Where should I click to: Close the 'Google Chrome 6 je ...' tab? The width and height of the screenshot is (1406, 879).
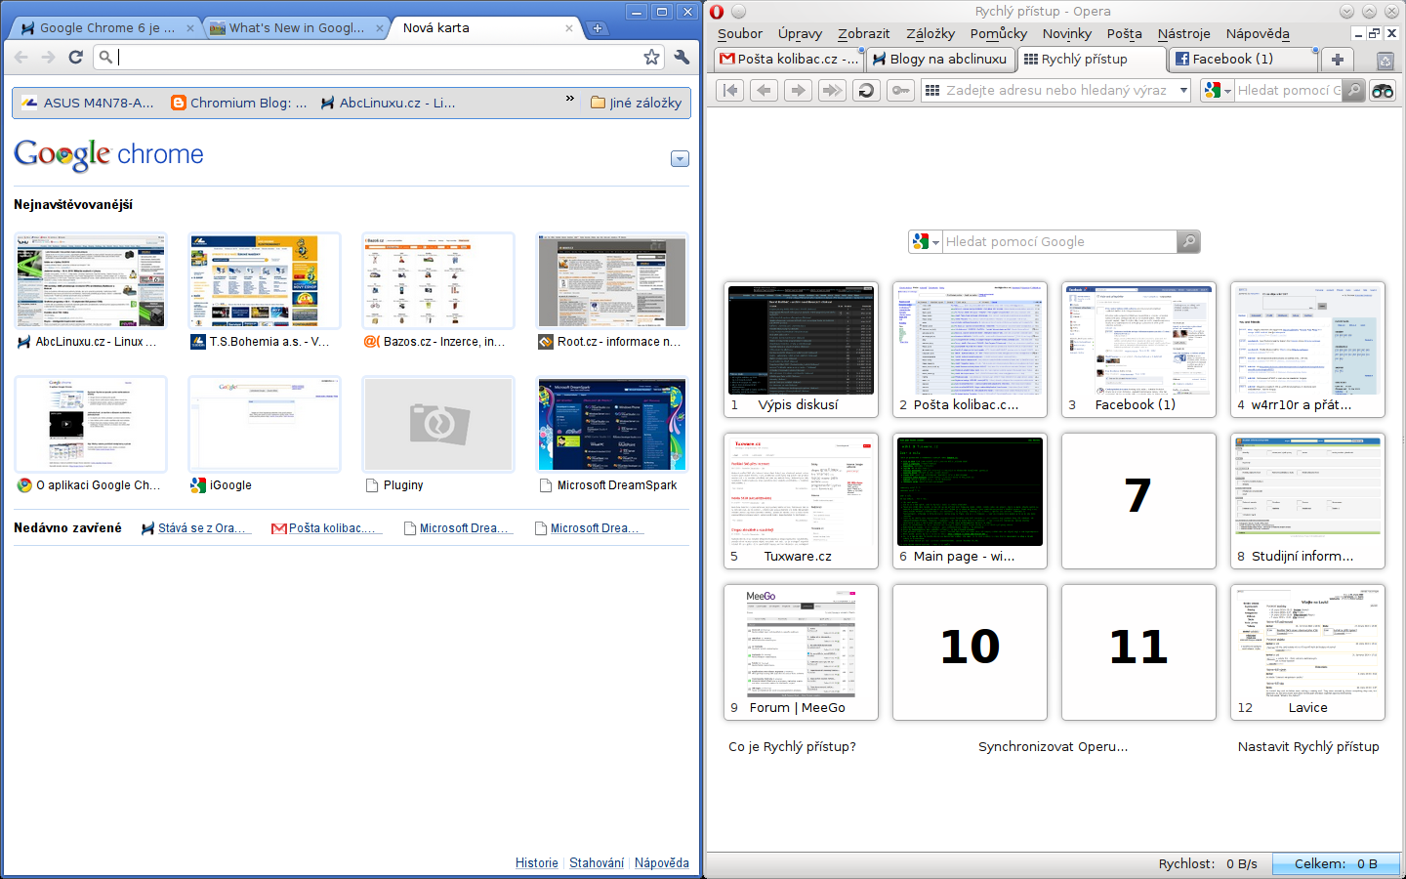click(190, 28)
